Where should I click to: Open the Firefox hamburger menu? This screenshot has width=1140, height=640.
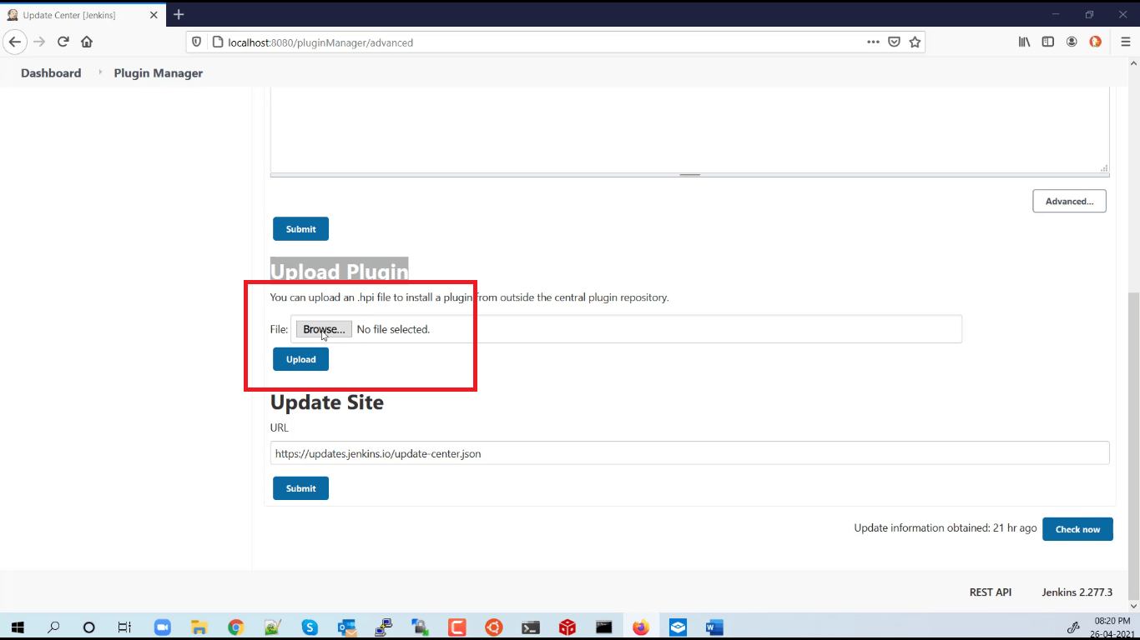pyautogui.click(x=1124, y=42)
